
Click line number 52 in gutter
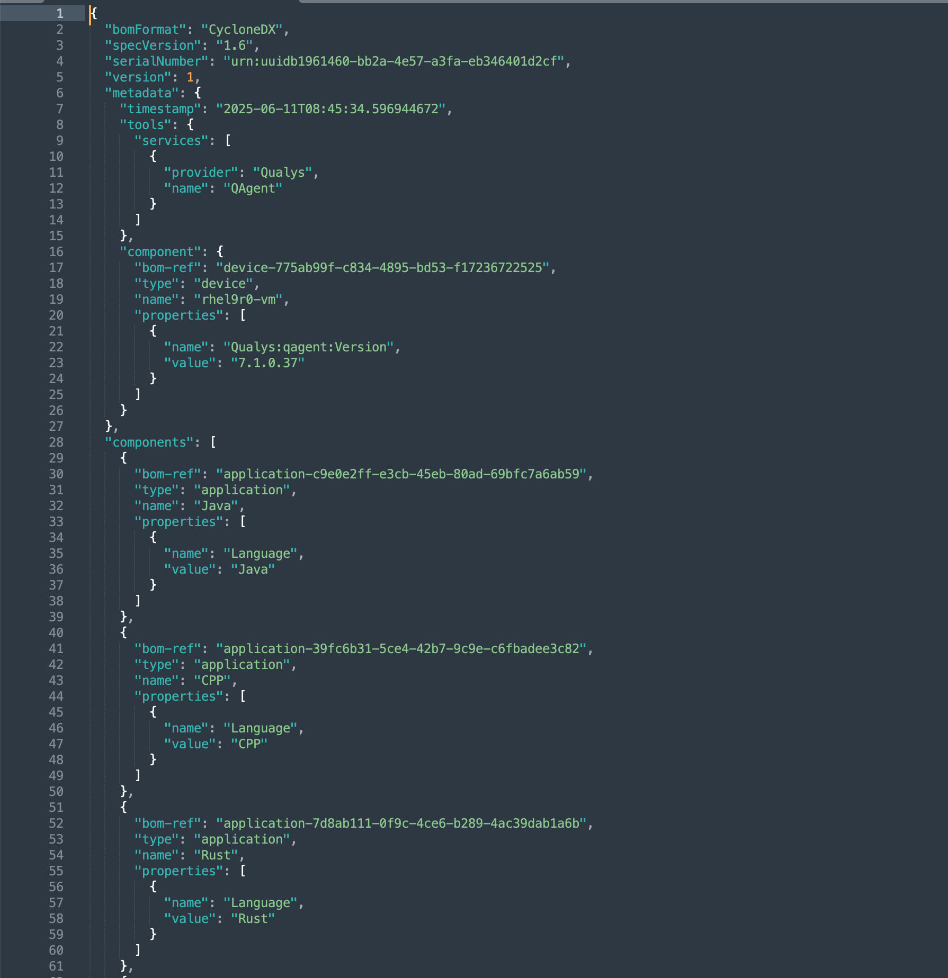click(56, 823)
